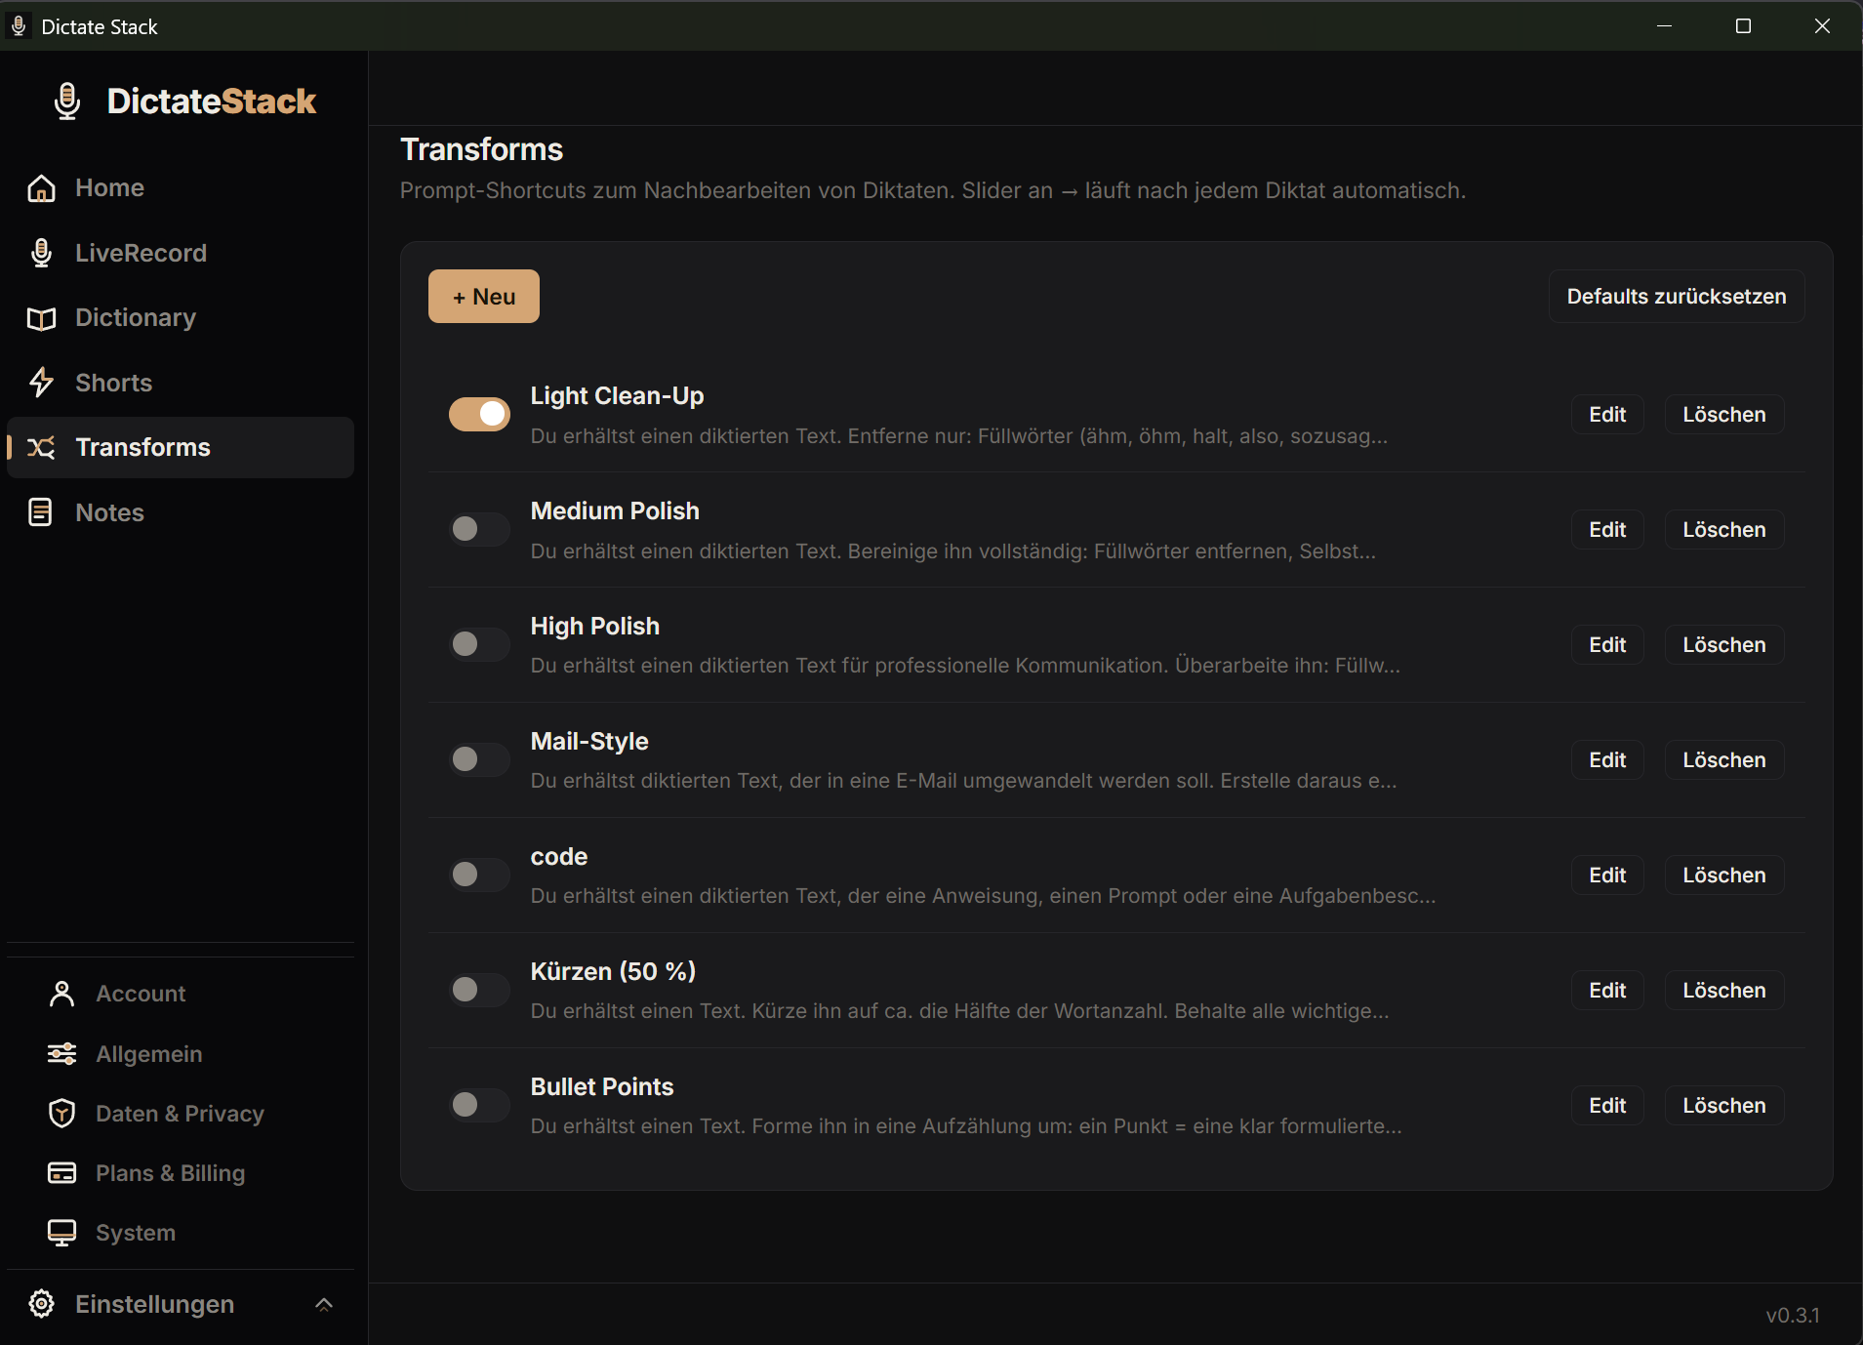Click the title bar microphone app icon
The height and width of the screenshot is (1345, 1863).
tap(19, 26)
